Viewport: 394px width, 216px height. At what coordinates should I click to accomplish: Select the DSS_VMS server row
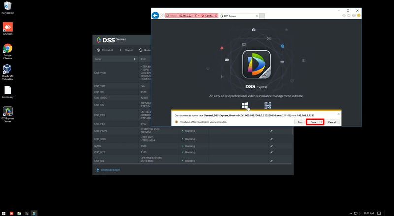(122, 86)
